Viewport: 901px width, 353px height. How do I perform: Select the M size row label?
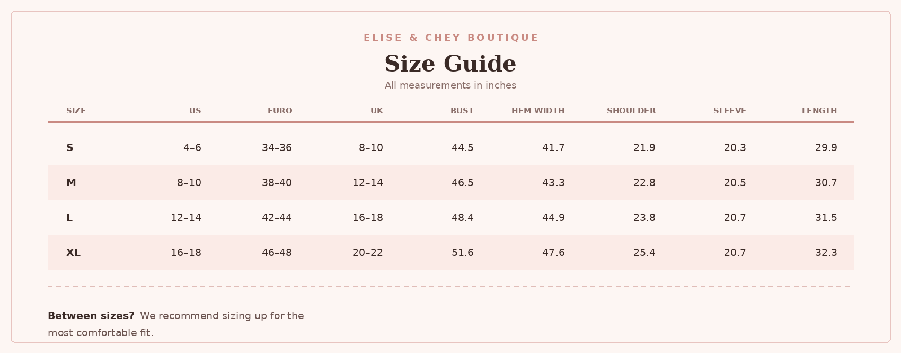71,183
